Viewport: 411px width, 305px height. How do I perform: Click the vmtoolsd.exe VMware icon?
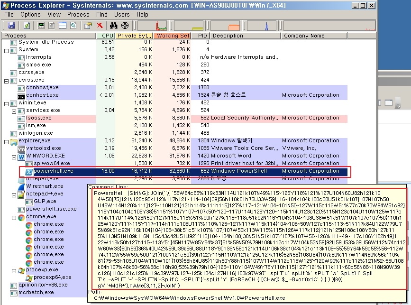(21, 149)
